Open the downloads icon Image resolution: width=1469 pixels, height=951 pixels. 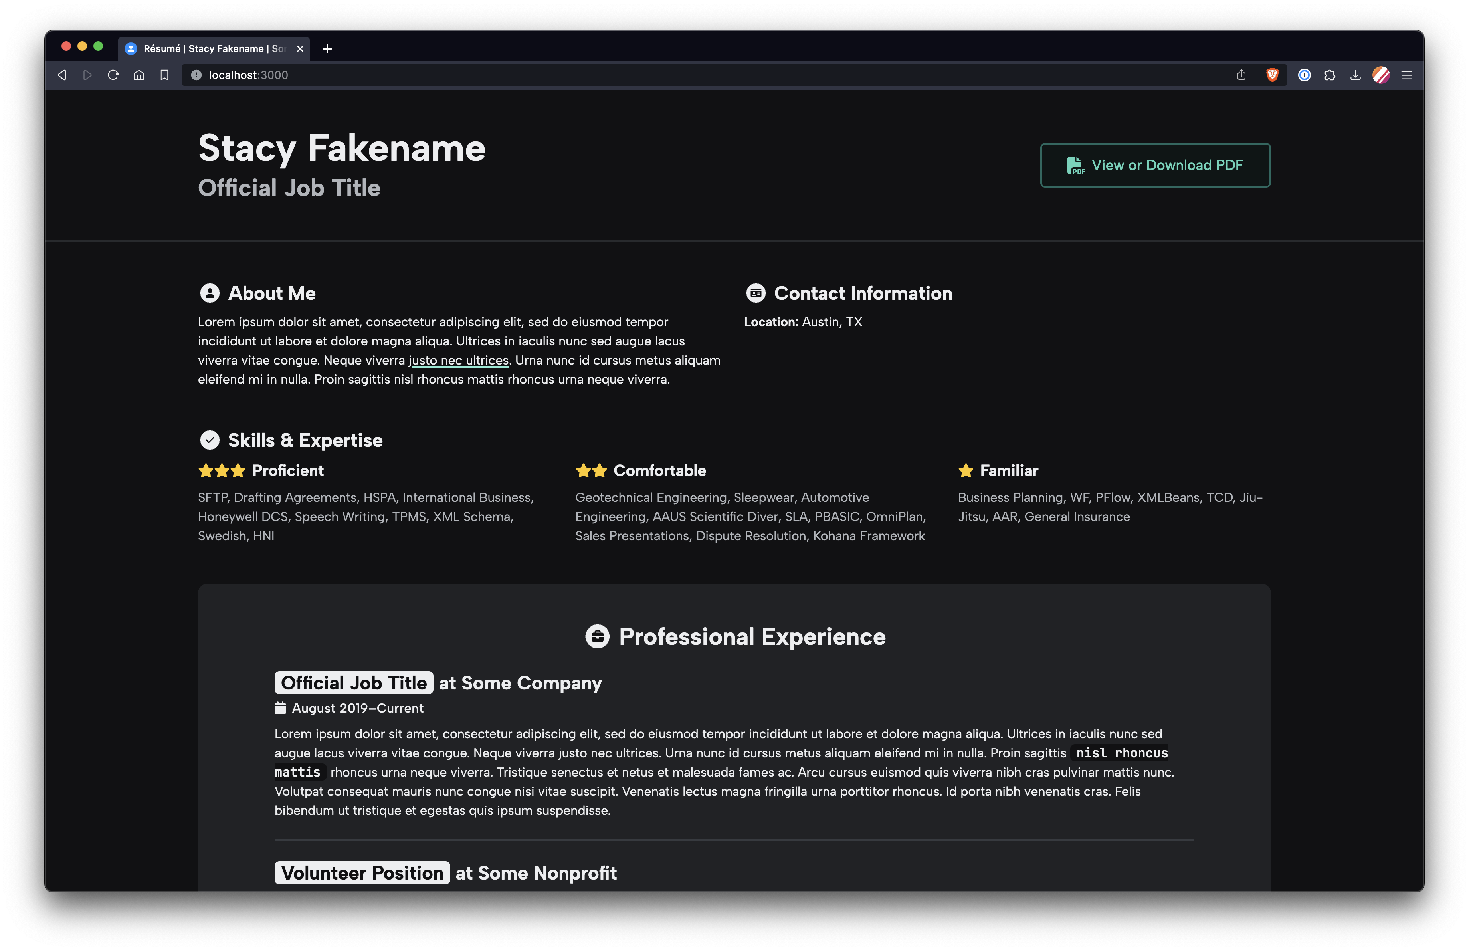(x=1355, y=75)
